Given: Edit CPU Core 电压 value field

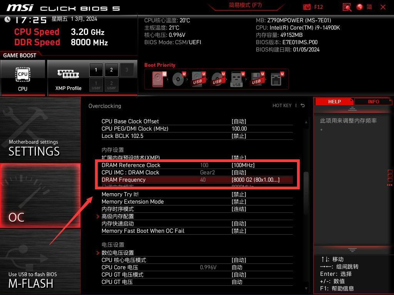Looking at the screenshot, I should click(237, 267).
